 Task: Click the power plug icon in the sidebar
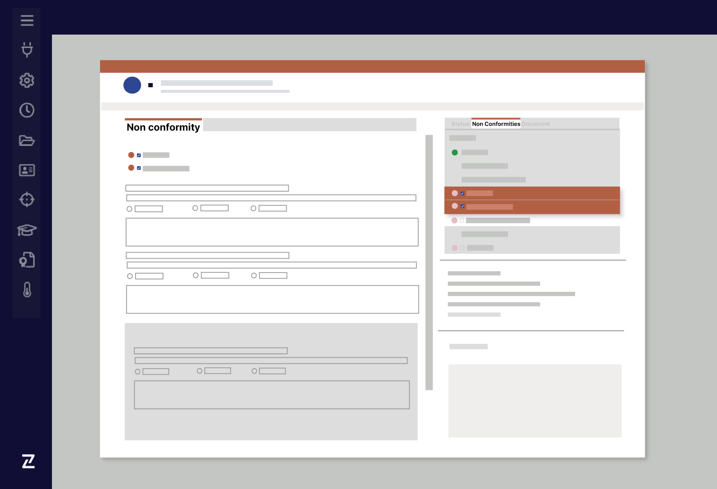(x=27, y=50)
